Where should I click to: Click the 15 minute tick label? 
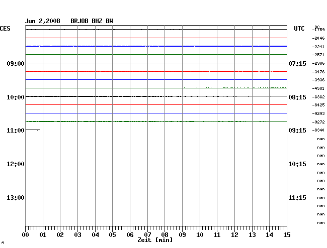tap(287, 235)
